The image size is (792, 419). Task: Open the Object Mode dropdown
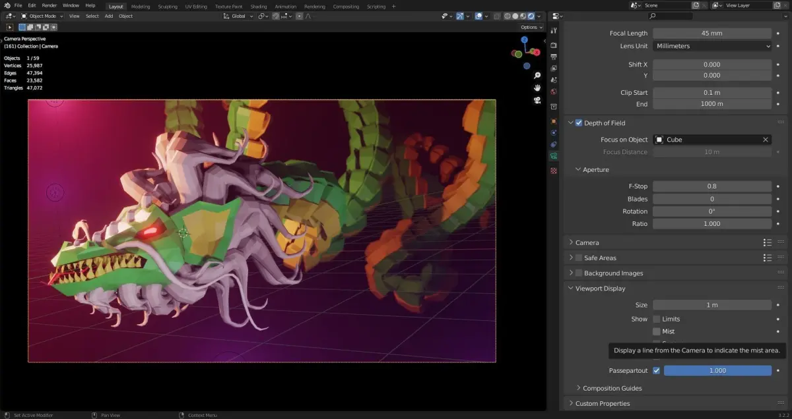(42, 16)
